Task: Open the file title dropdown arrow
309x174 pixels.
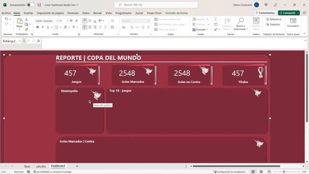Action: coord(78,5)
